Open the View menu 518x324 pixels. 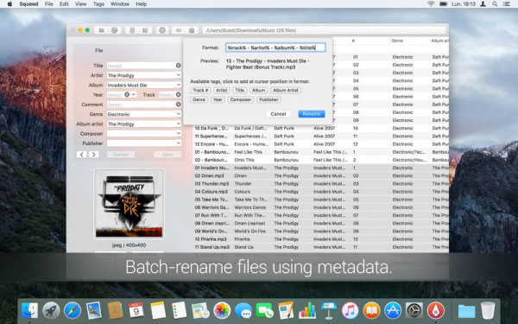(x=80, y=4)
